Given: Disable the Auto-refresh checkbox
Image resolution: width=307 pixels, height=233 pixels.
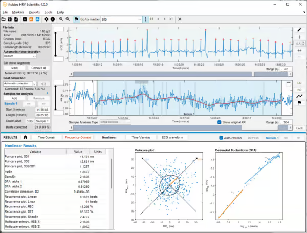Looking at the screenshot, I should coord(221,138).
